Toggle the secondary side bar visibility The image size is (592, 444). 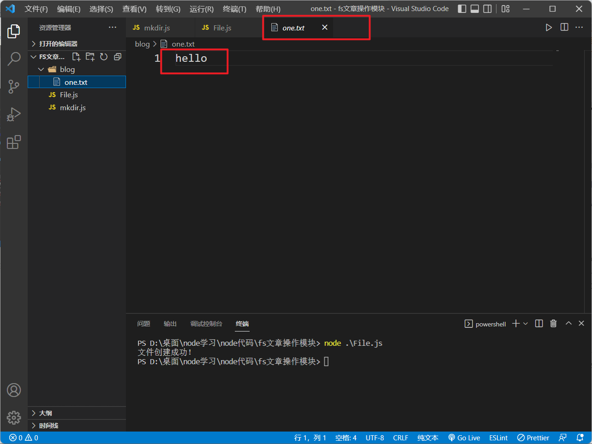tap(488, 9)
